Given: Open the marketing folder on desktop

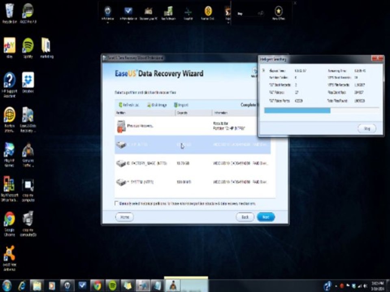Looking at the screenshot, I should point(46,48).
